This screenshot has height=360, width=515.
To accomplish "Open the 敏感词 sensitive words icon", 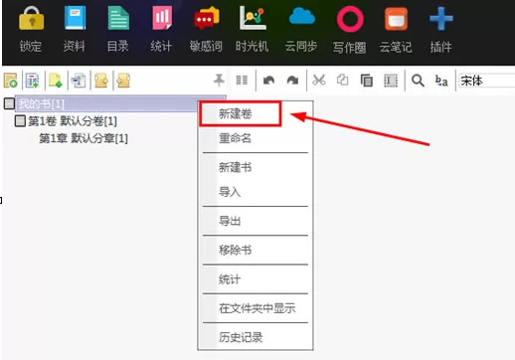I will click(x=207, y=19).
